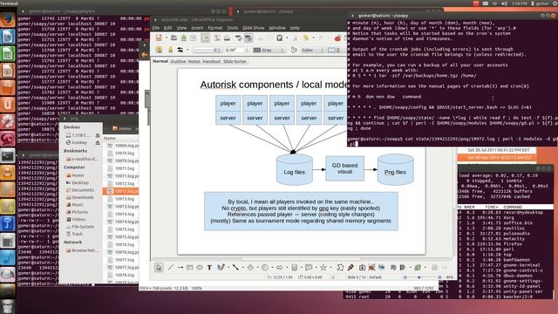Click the New presentation icon
The image size is (558, 314).
159,38
